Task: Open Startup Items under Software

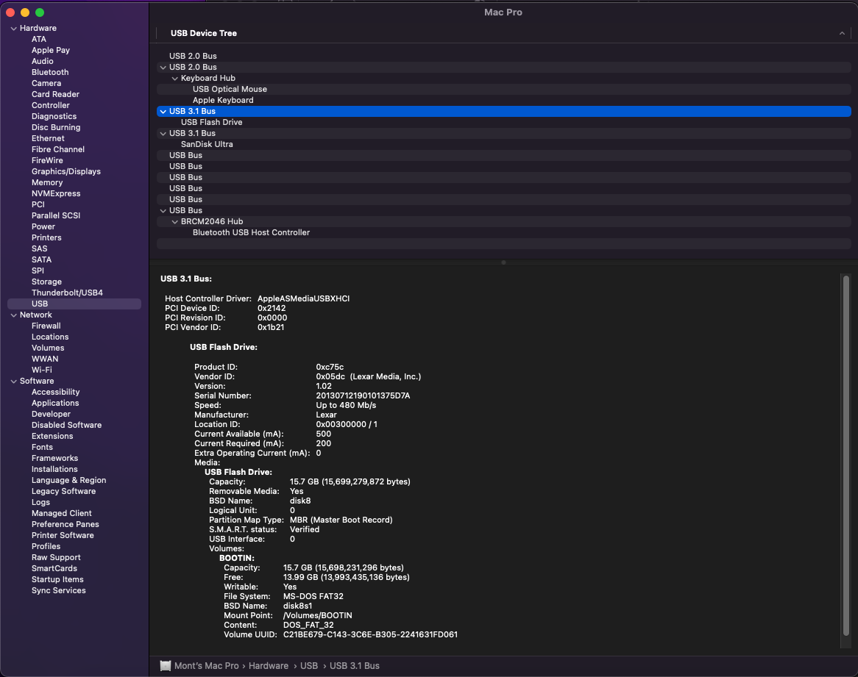Action: pyautogui.click(x=57, y=579)
